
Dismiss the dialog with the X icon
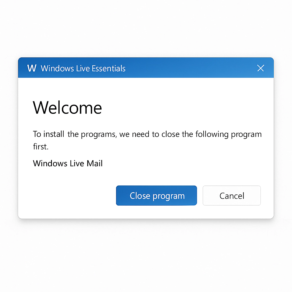tap(260, 68)
